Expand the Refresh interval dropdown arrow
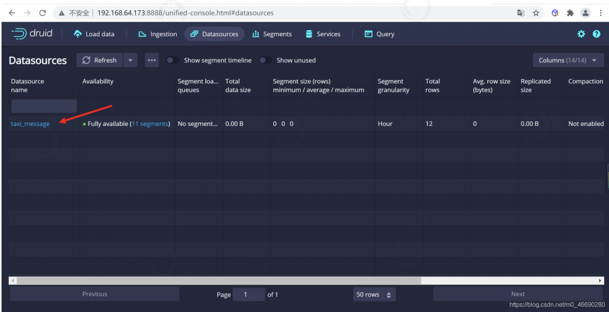This screenshot has width=609, height=312. pyautogui.click(x=130, y=60)
